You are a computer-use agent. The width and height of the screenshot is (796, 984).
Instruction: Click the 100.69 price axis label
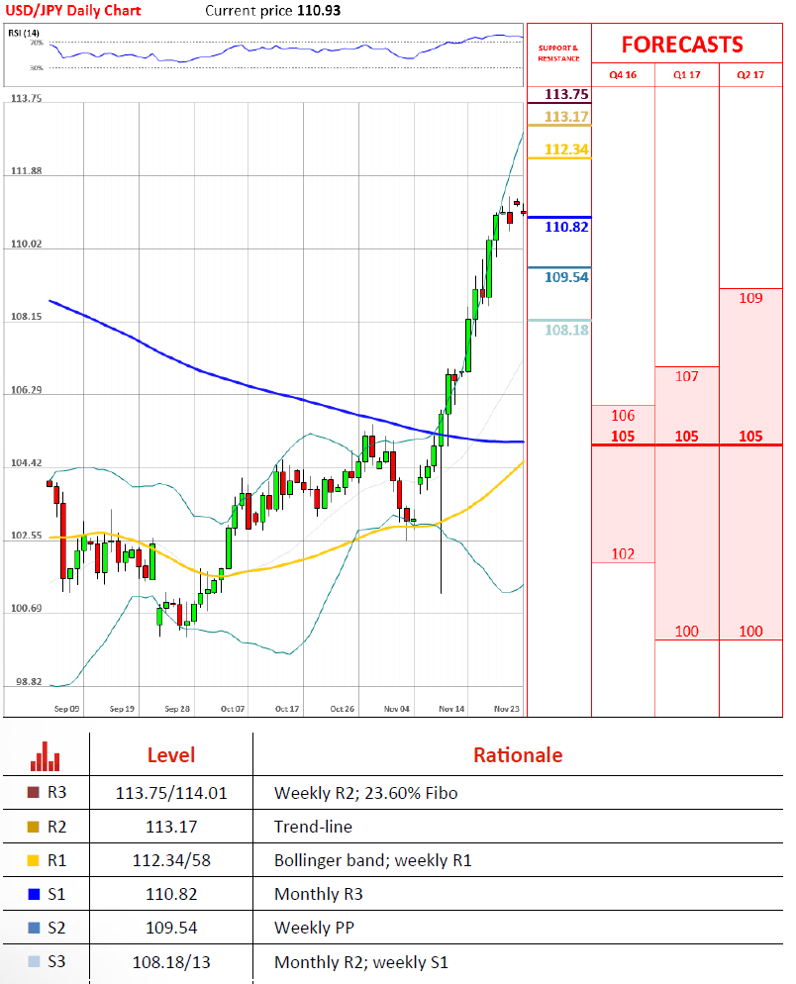tap(27, 608)
